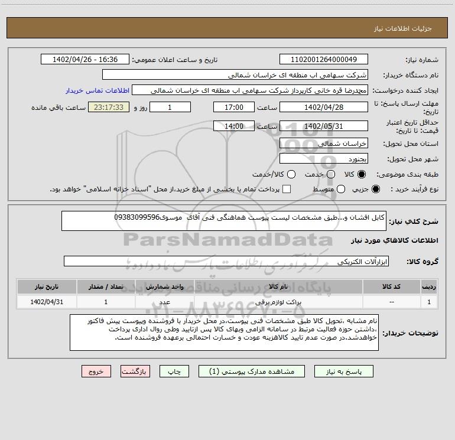Viewport: 455px width, 440px height.
Task: Click the پاسخ به نیاز button
Action: (x=343, y=371)
